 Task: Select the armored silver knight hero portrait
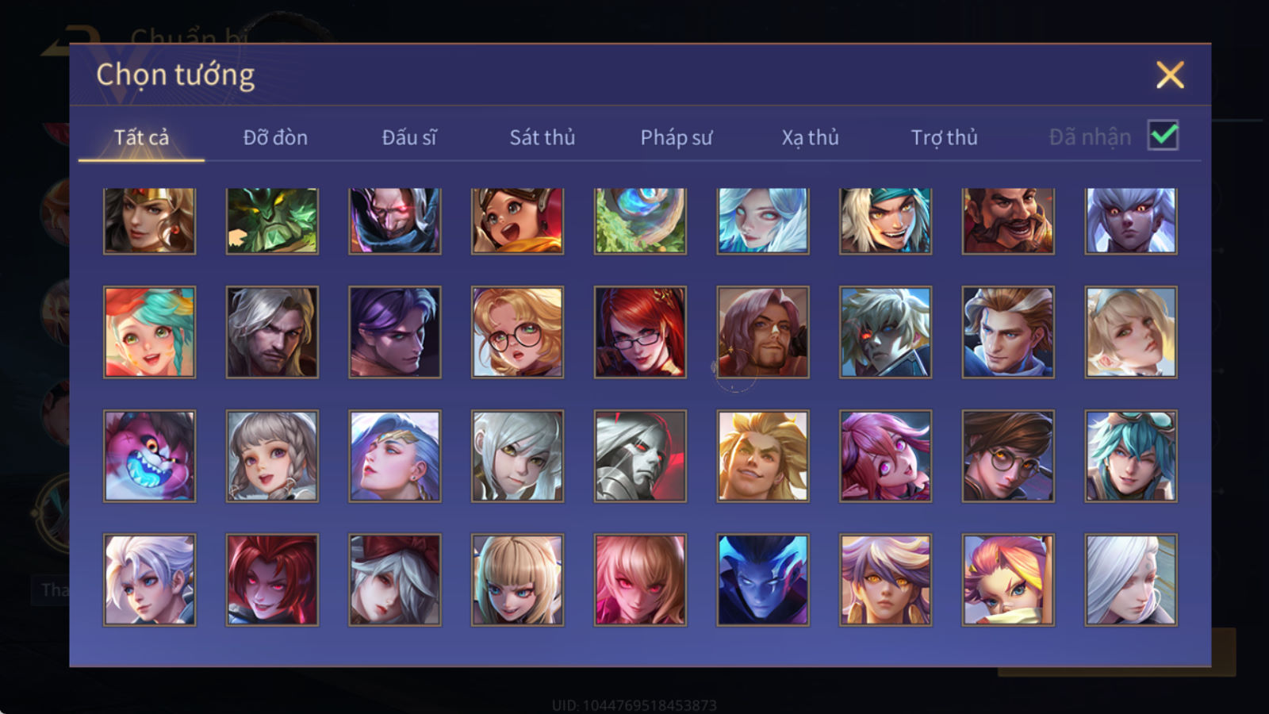click(x=640, y=455)
